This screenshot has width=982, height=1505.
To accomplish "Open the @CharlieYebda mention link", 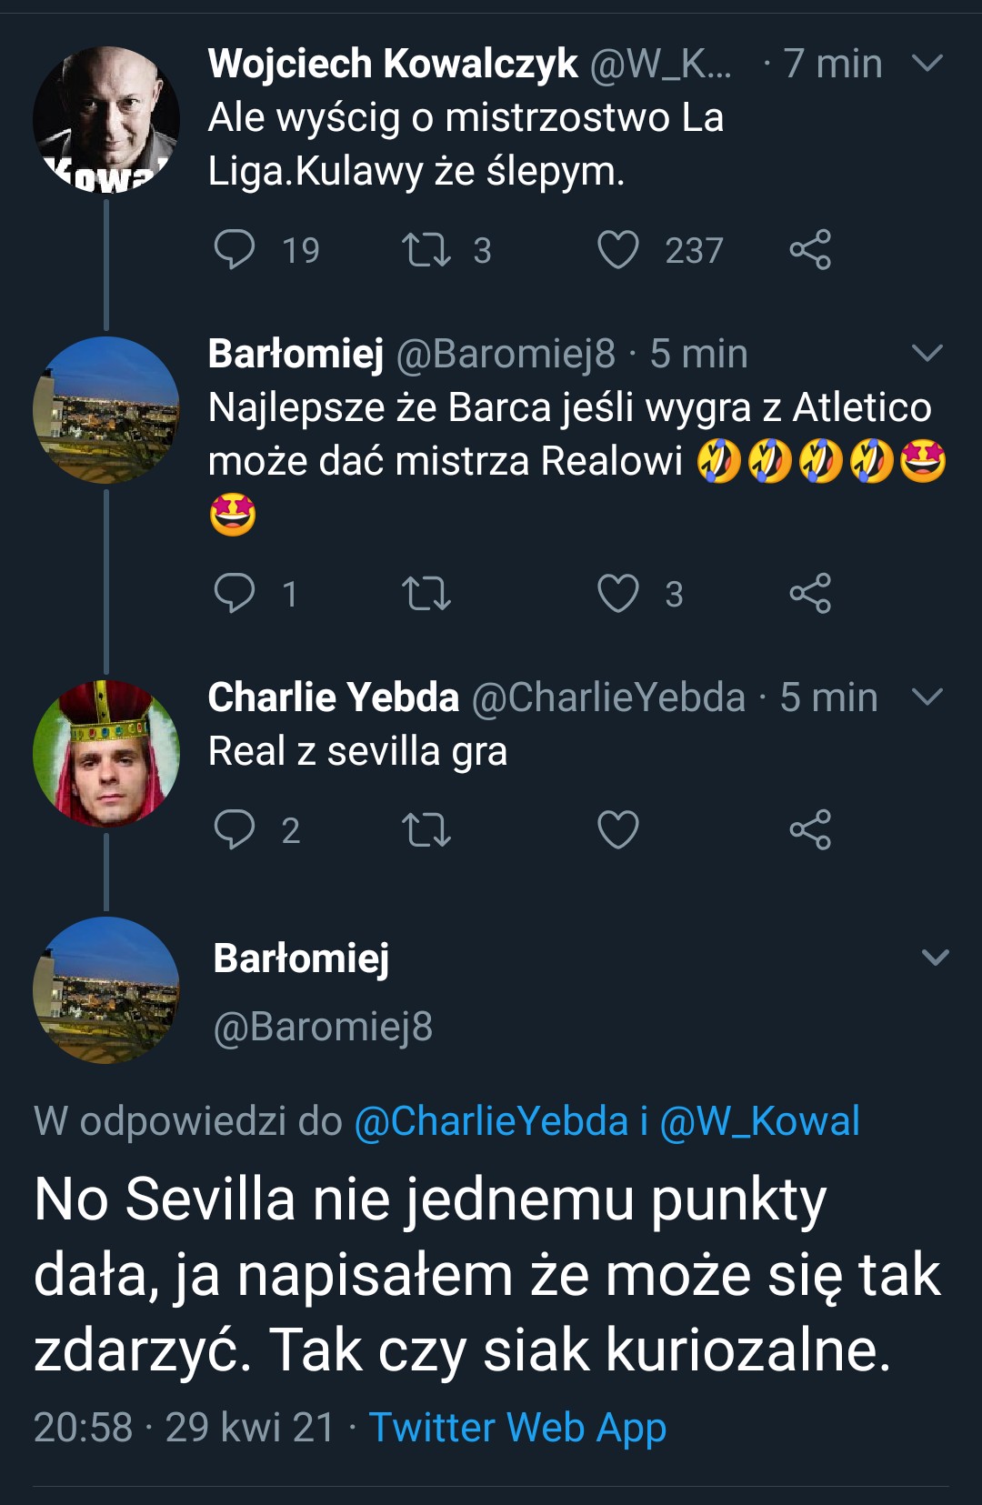I will [x=491, y=1121].
